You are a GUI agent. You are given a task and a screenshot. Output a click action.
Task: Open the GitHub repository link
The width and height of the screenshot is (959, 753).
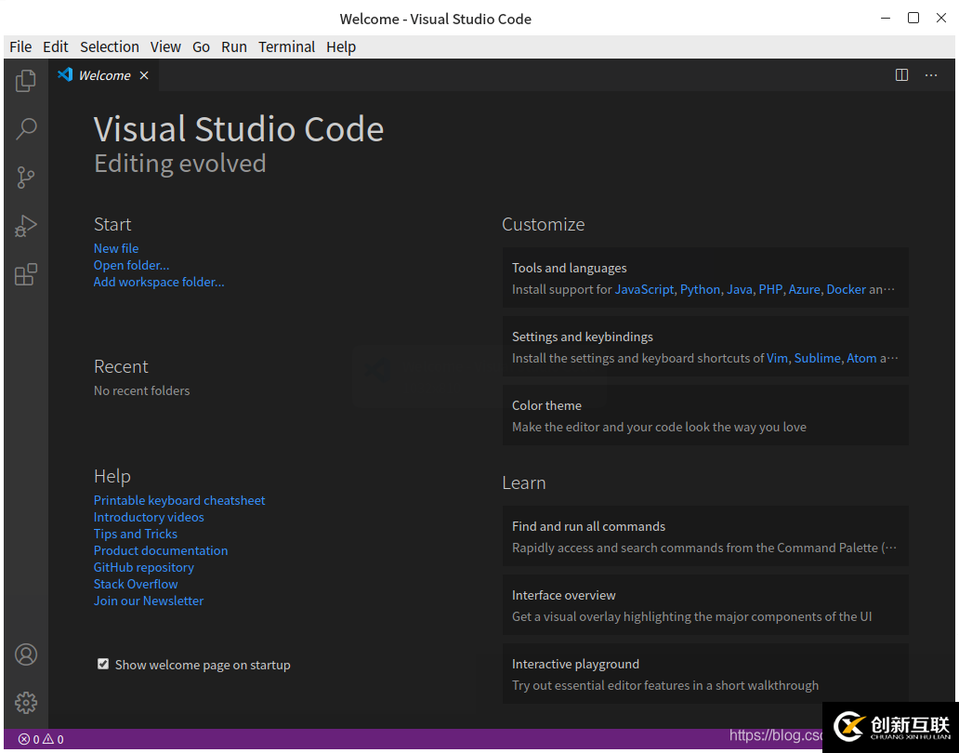pyautogui.click(x=144, y=568)
